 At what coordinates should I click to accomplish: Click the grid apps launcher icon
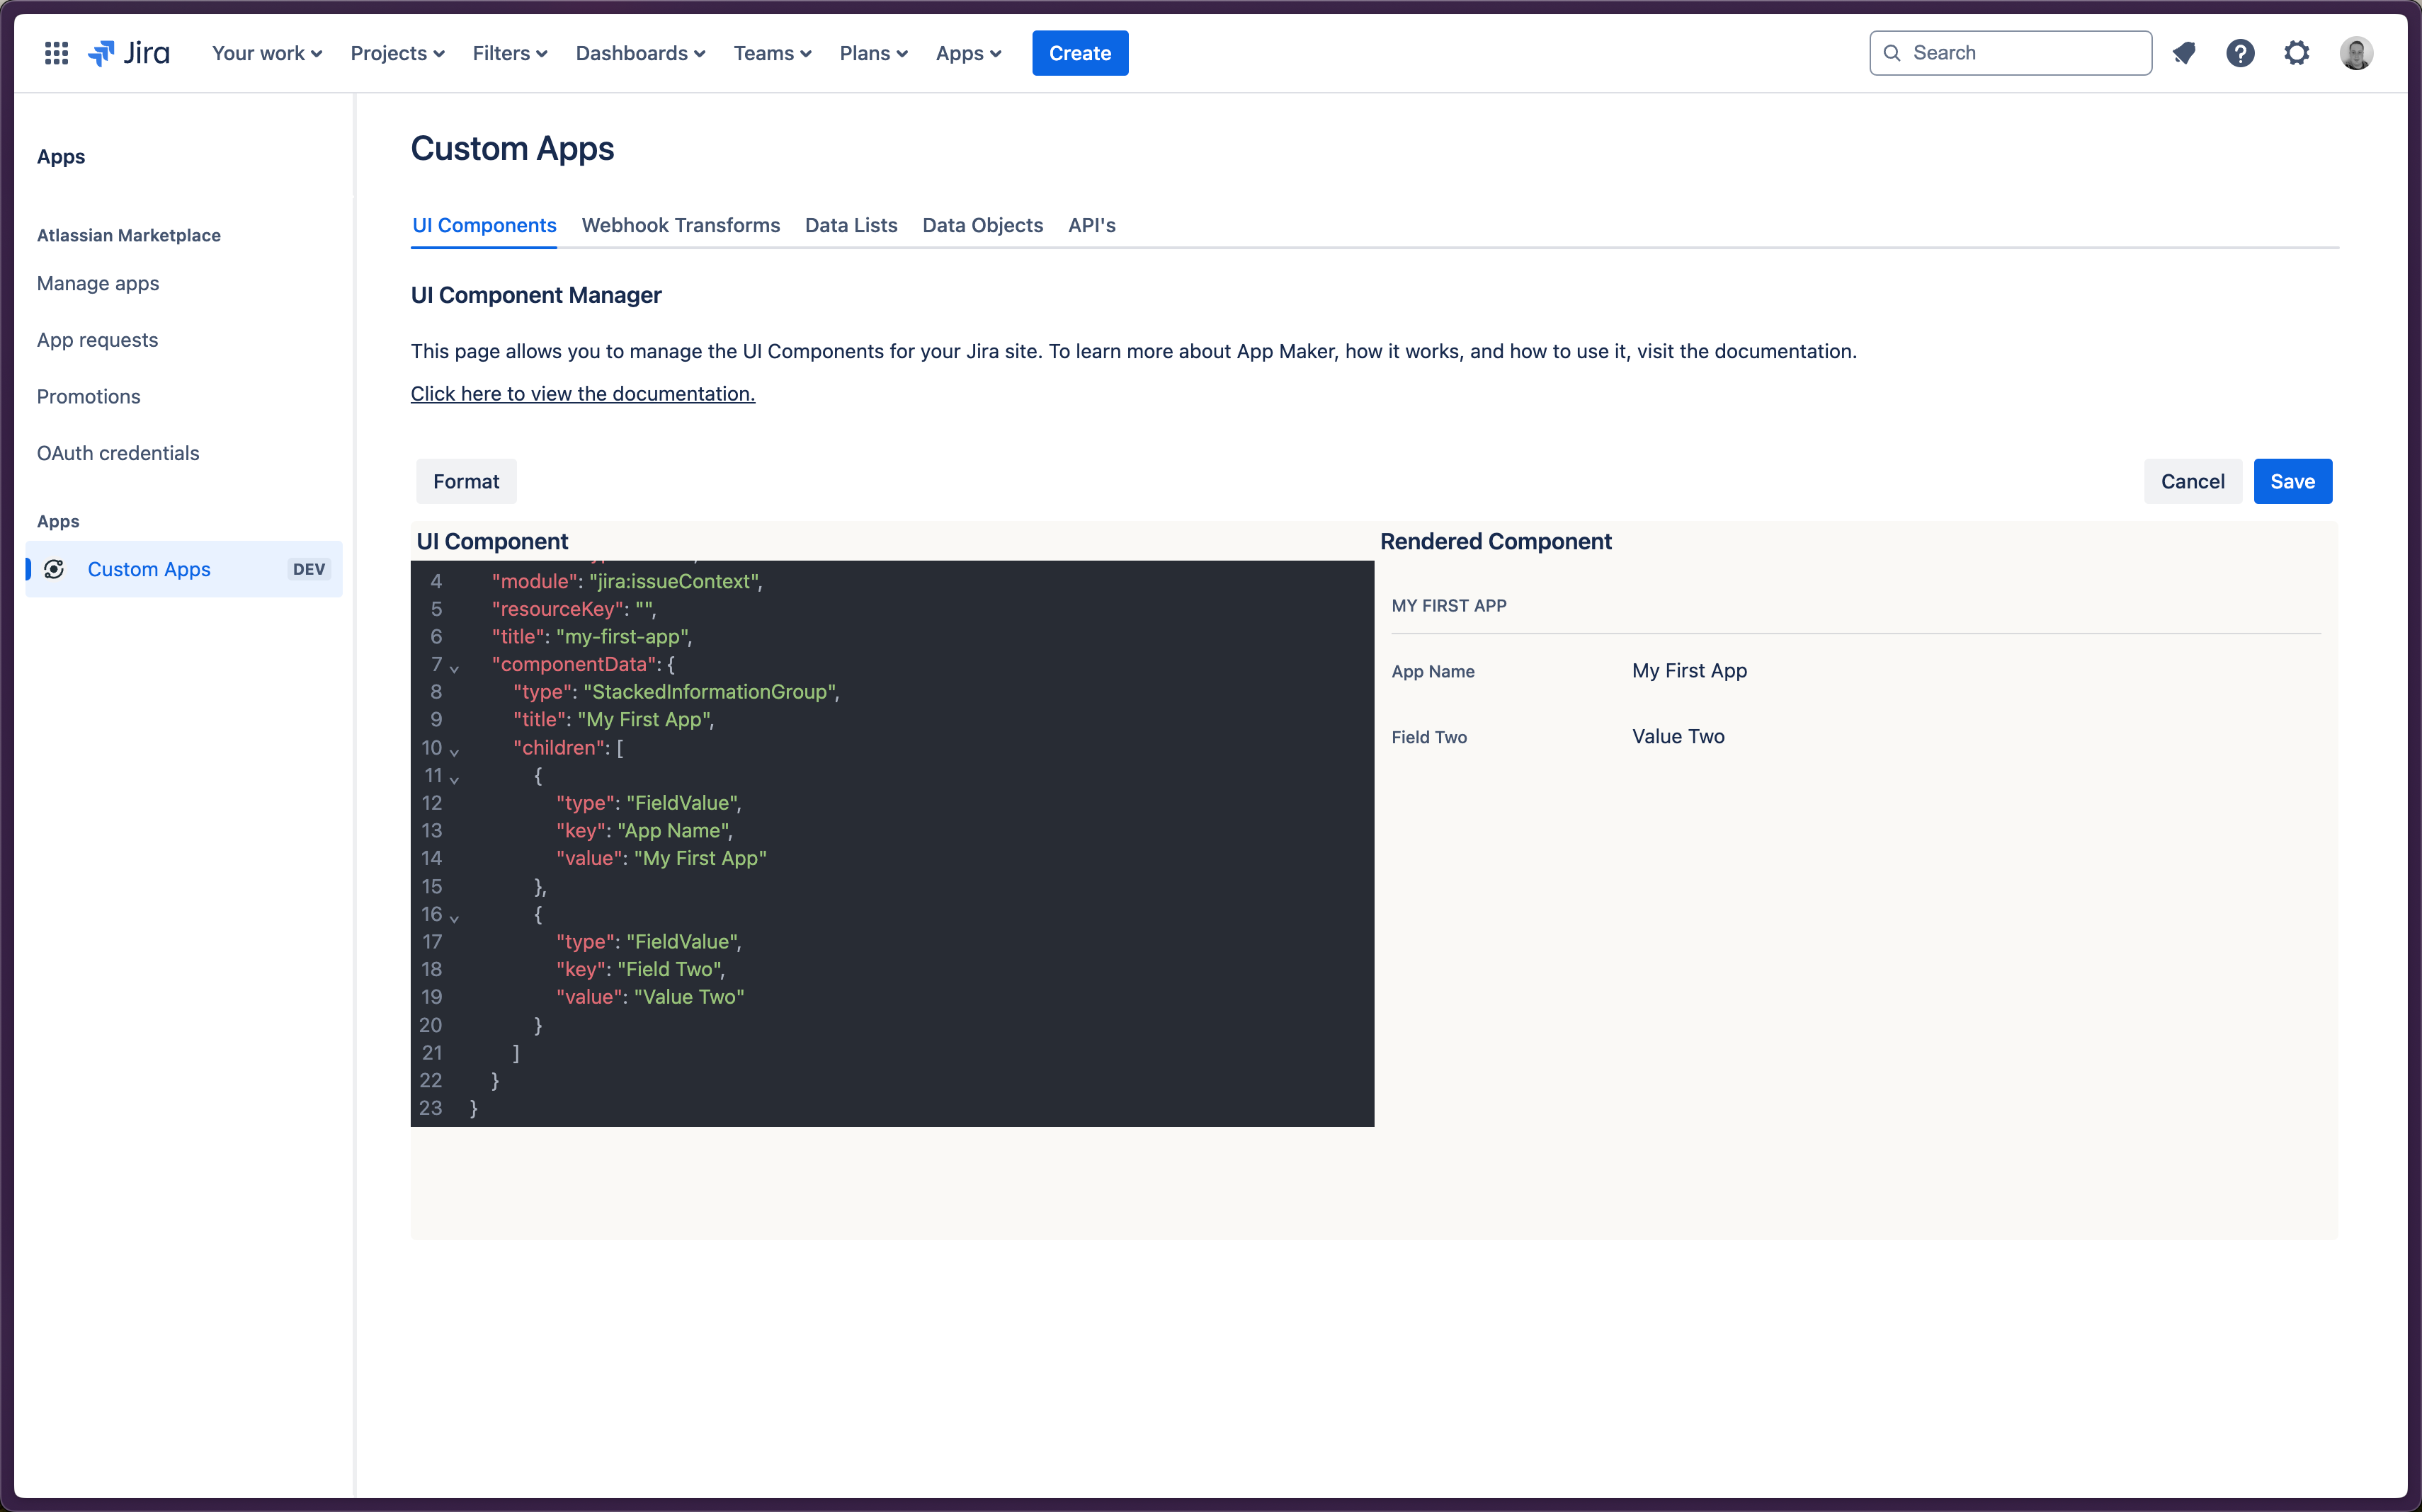(56, 52)
